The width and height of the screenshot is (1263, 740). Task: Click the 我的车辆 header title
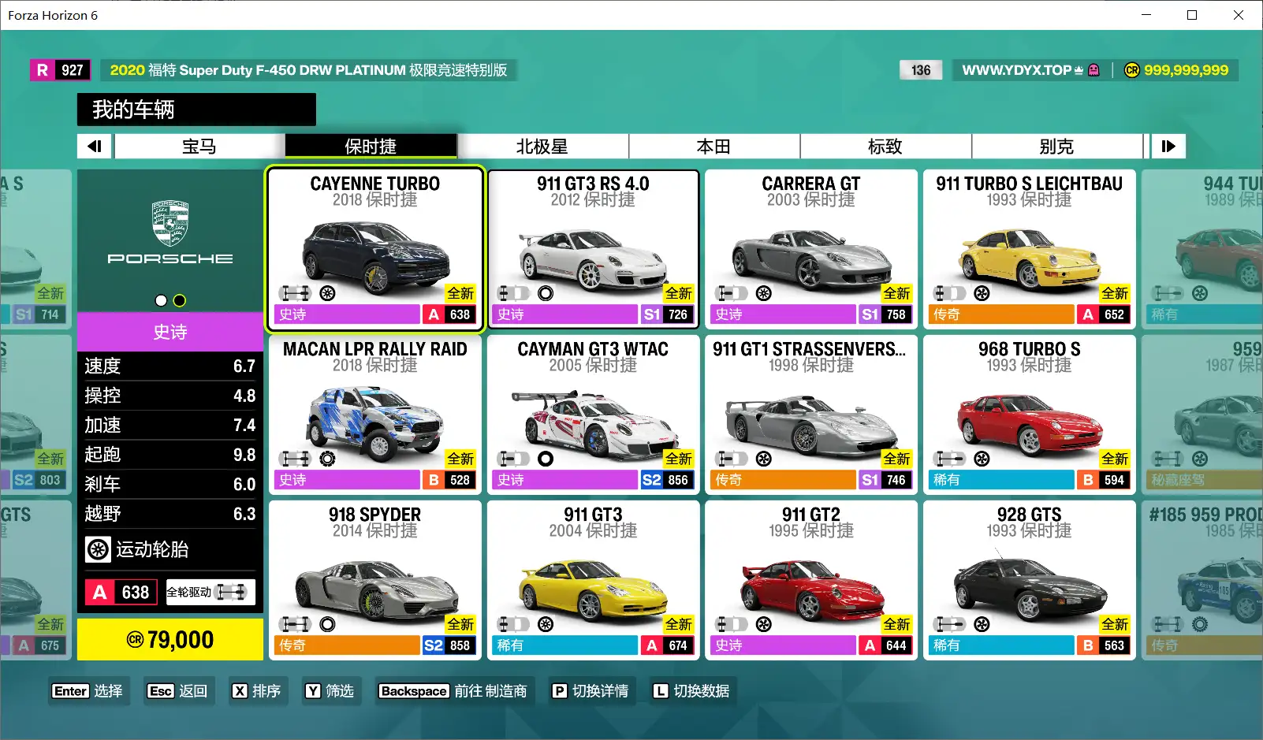133,110
